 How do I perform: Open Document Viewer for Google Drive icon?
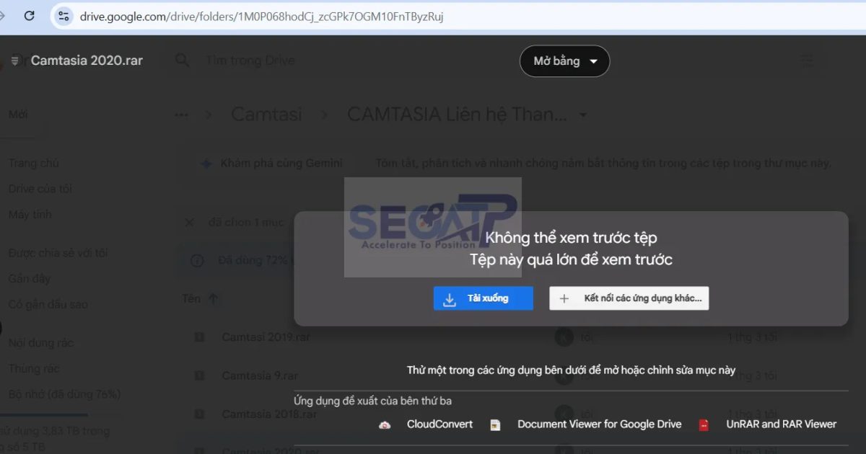click(x=495, y=424)
